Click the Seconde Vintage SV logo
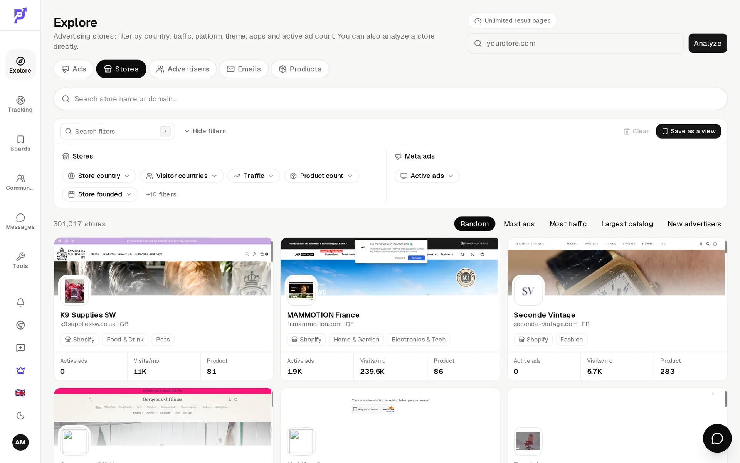 point(528,291)
